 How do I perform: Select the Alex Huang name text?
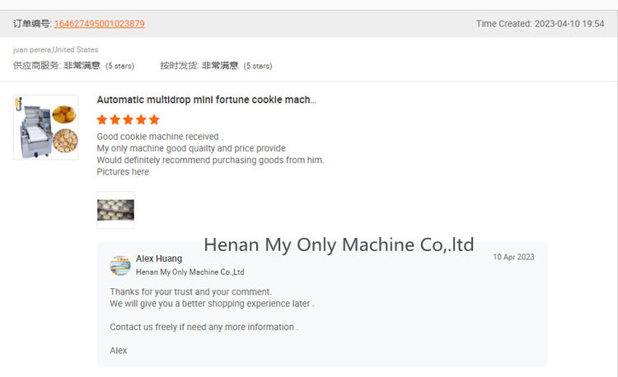(159, 258)
